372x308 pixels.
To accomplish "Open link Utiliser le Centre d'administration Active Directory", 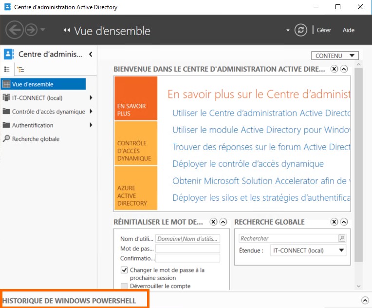I will pyautogui.click(x=261, y=113).
